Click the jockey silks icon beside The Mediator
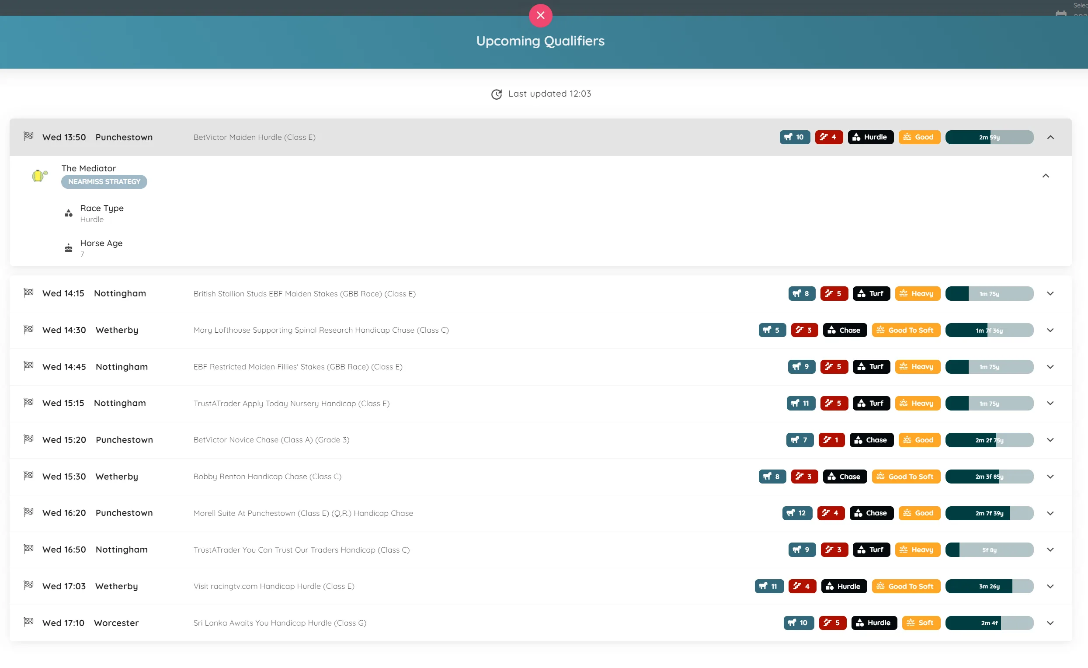1088x668 pixels. point(39,175)
